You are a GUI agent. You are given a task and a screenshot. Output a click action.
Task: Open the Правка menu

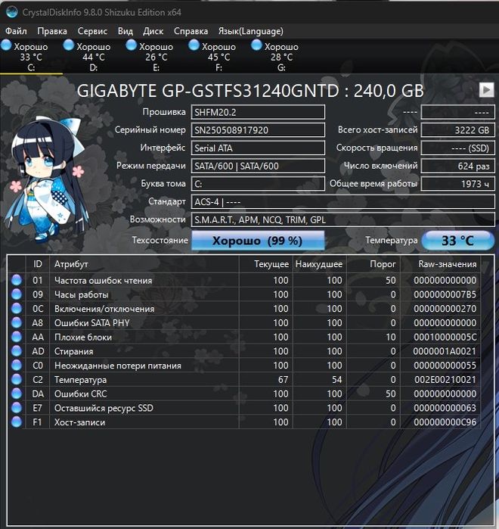pyautogui.click(x=52, y=31)
